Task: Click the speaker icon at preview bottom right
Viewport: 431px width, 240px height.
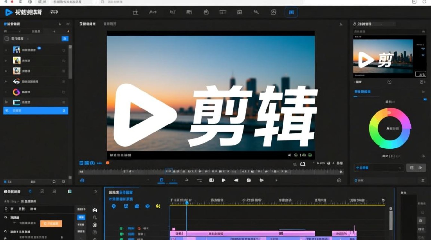Action: tap(290, 155)
